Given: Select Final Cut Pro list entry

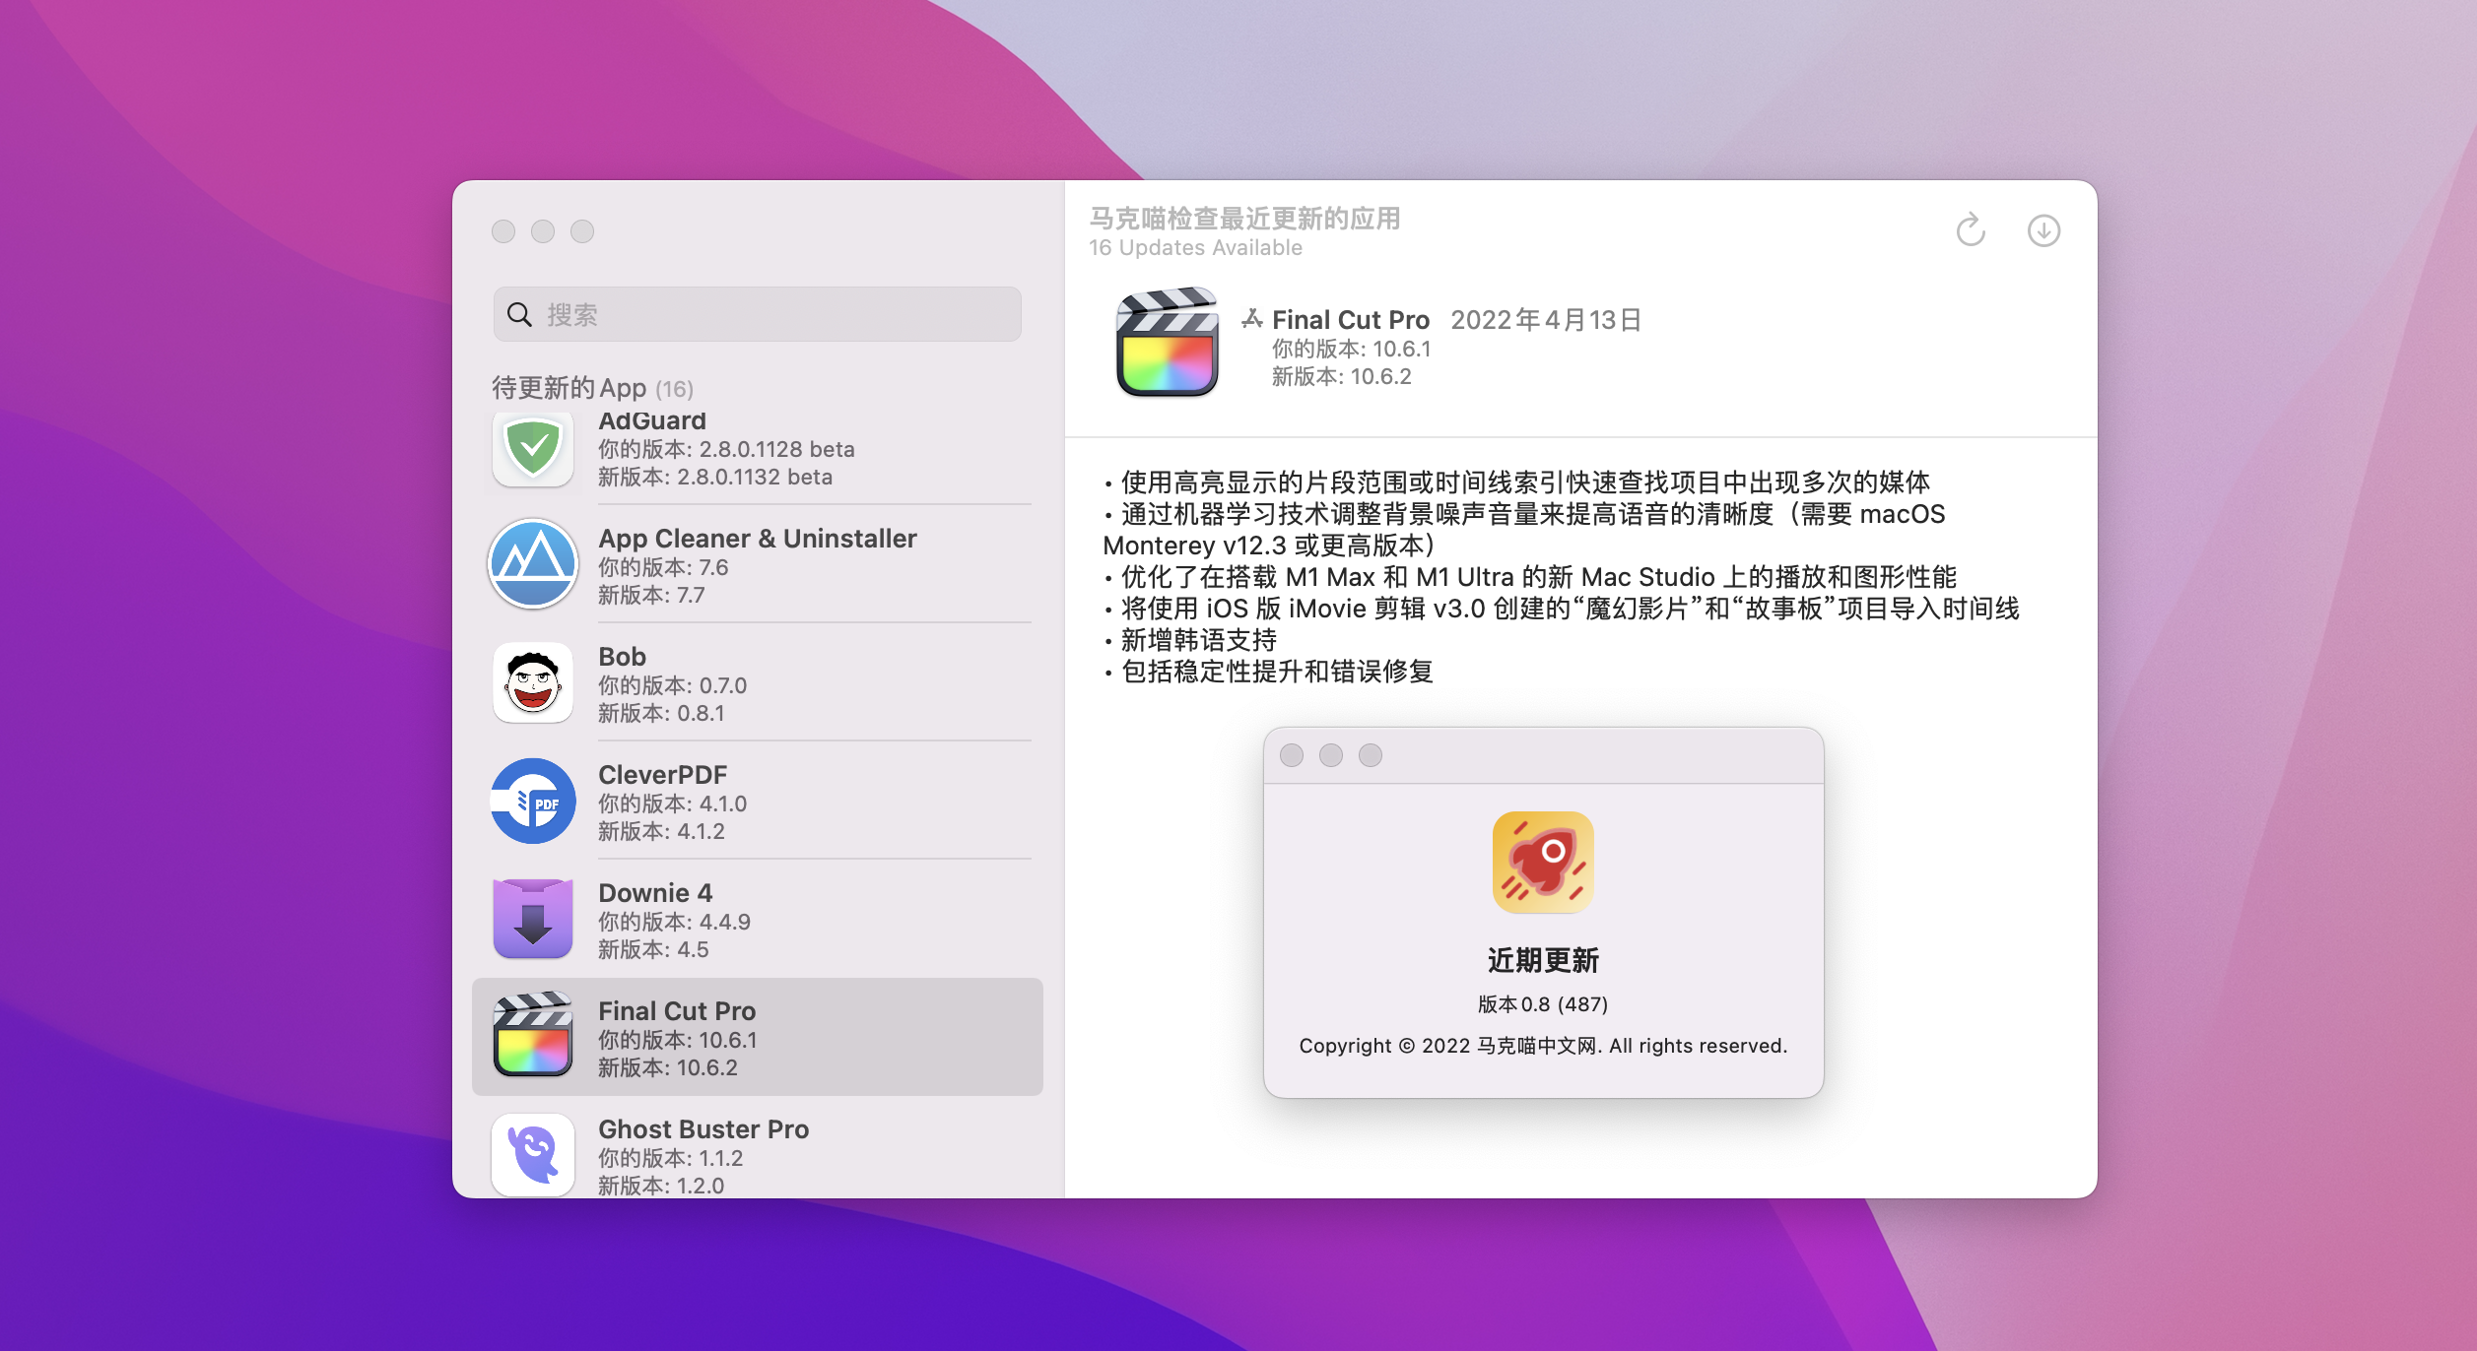Looking at the screenshot, I should 757,1037.
